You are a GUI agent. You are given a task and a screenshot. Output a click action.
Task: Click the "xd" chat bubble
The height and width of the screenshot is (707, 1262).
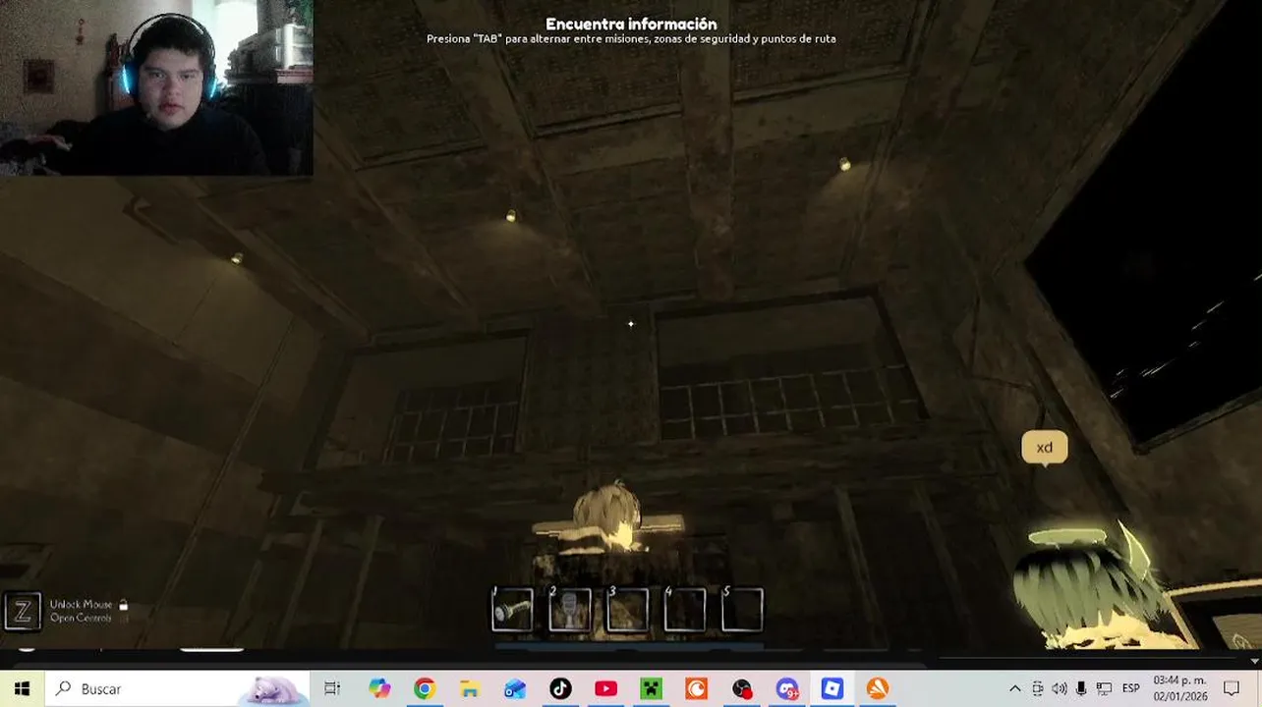point(1044,448)
